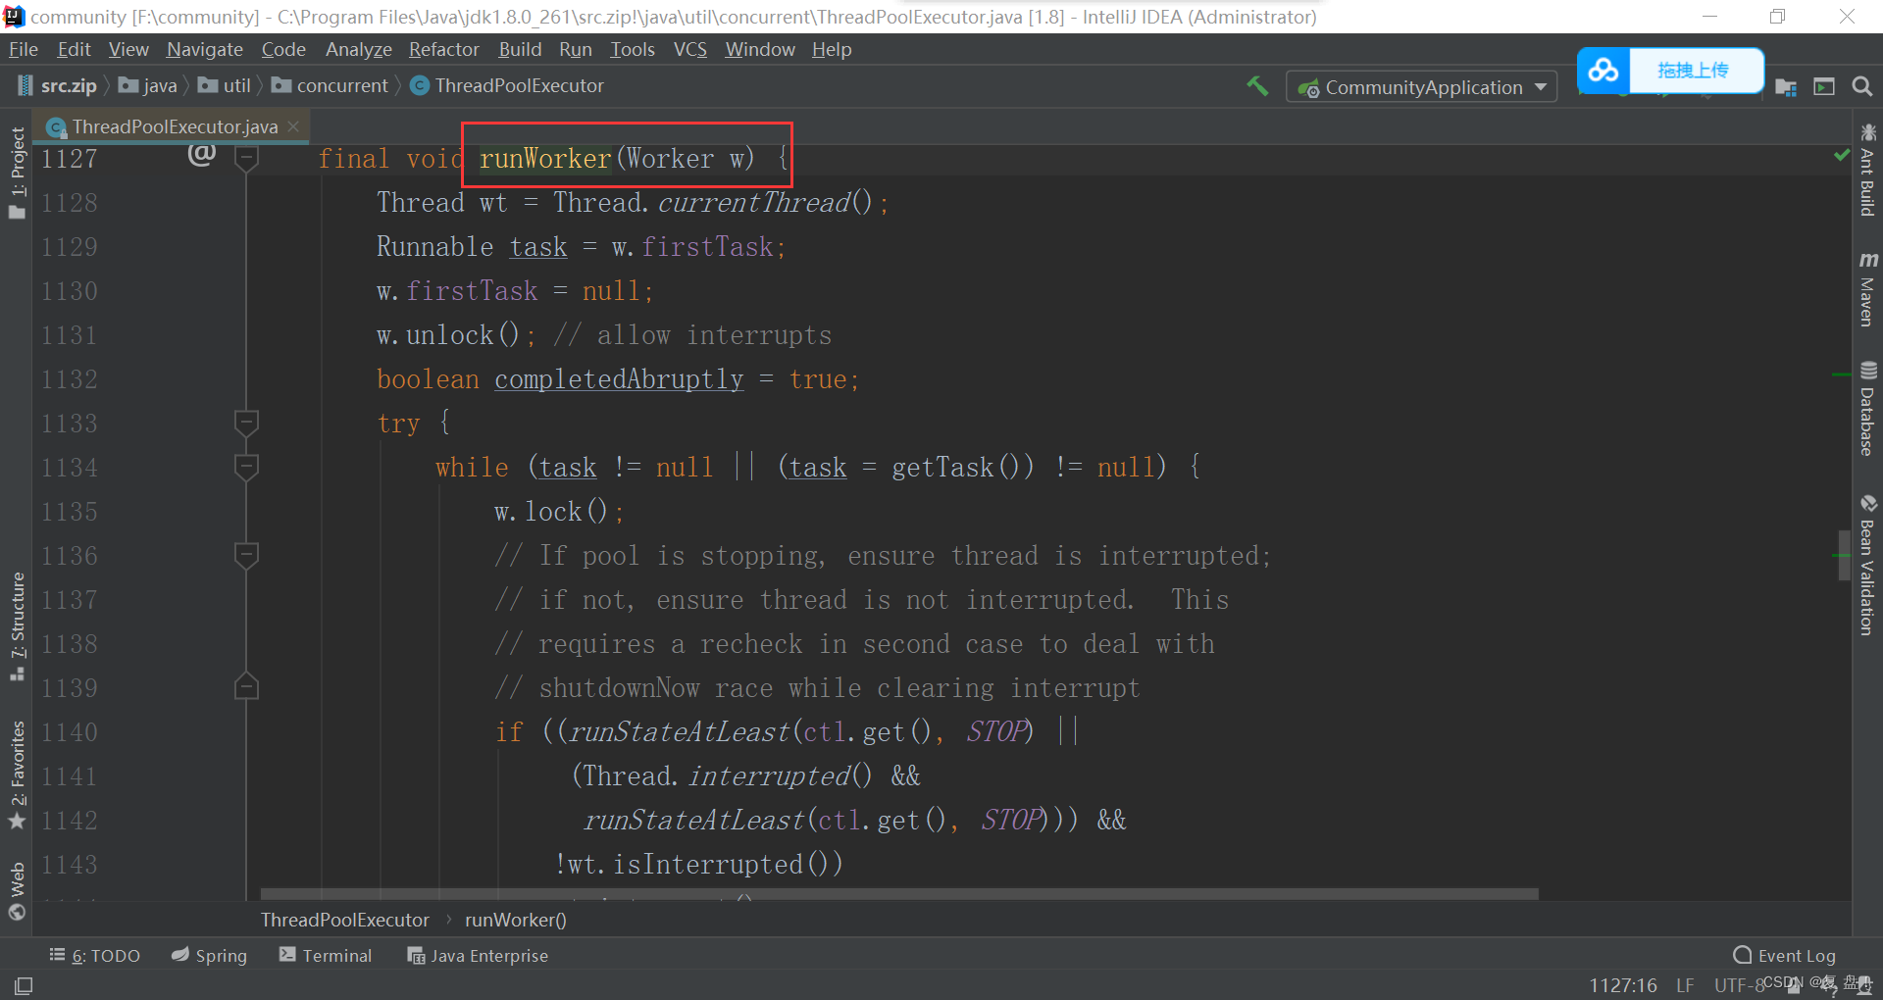Image resolution: width=1883 pixels, height=1000 pixels.
Task: Click completedAbruptly variable on line 1132
Action: point(619,379)
